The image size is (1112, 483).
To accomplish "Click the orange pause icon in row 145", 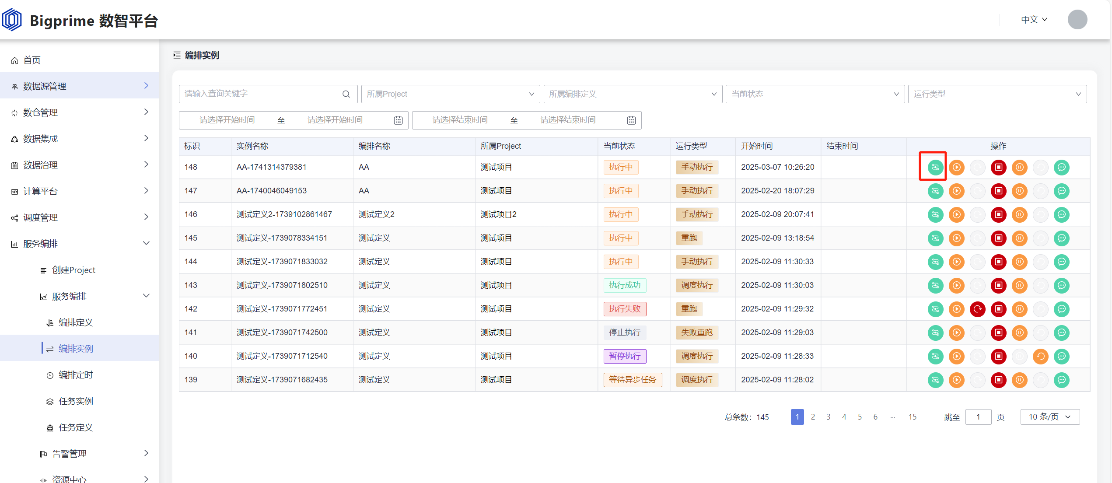I will (x=1019, y=238).
